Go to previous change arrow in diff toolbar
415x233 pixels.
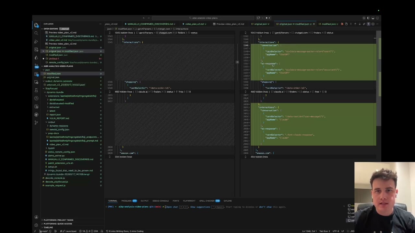[355, 24]
